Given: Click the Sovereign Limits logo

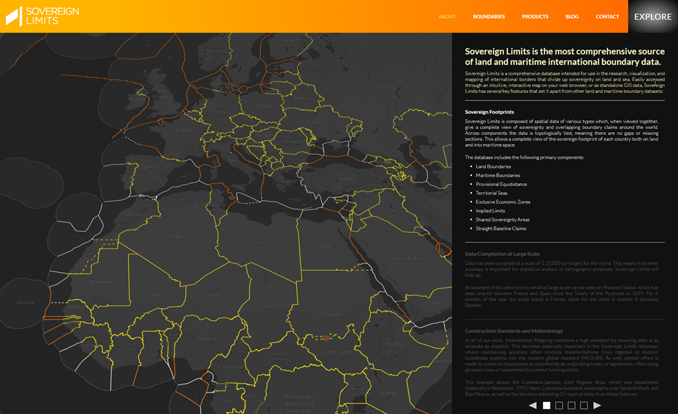Looking at the screenshot, I should coord(43,16).
